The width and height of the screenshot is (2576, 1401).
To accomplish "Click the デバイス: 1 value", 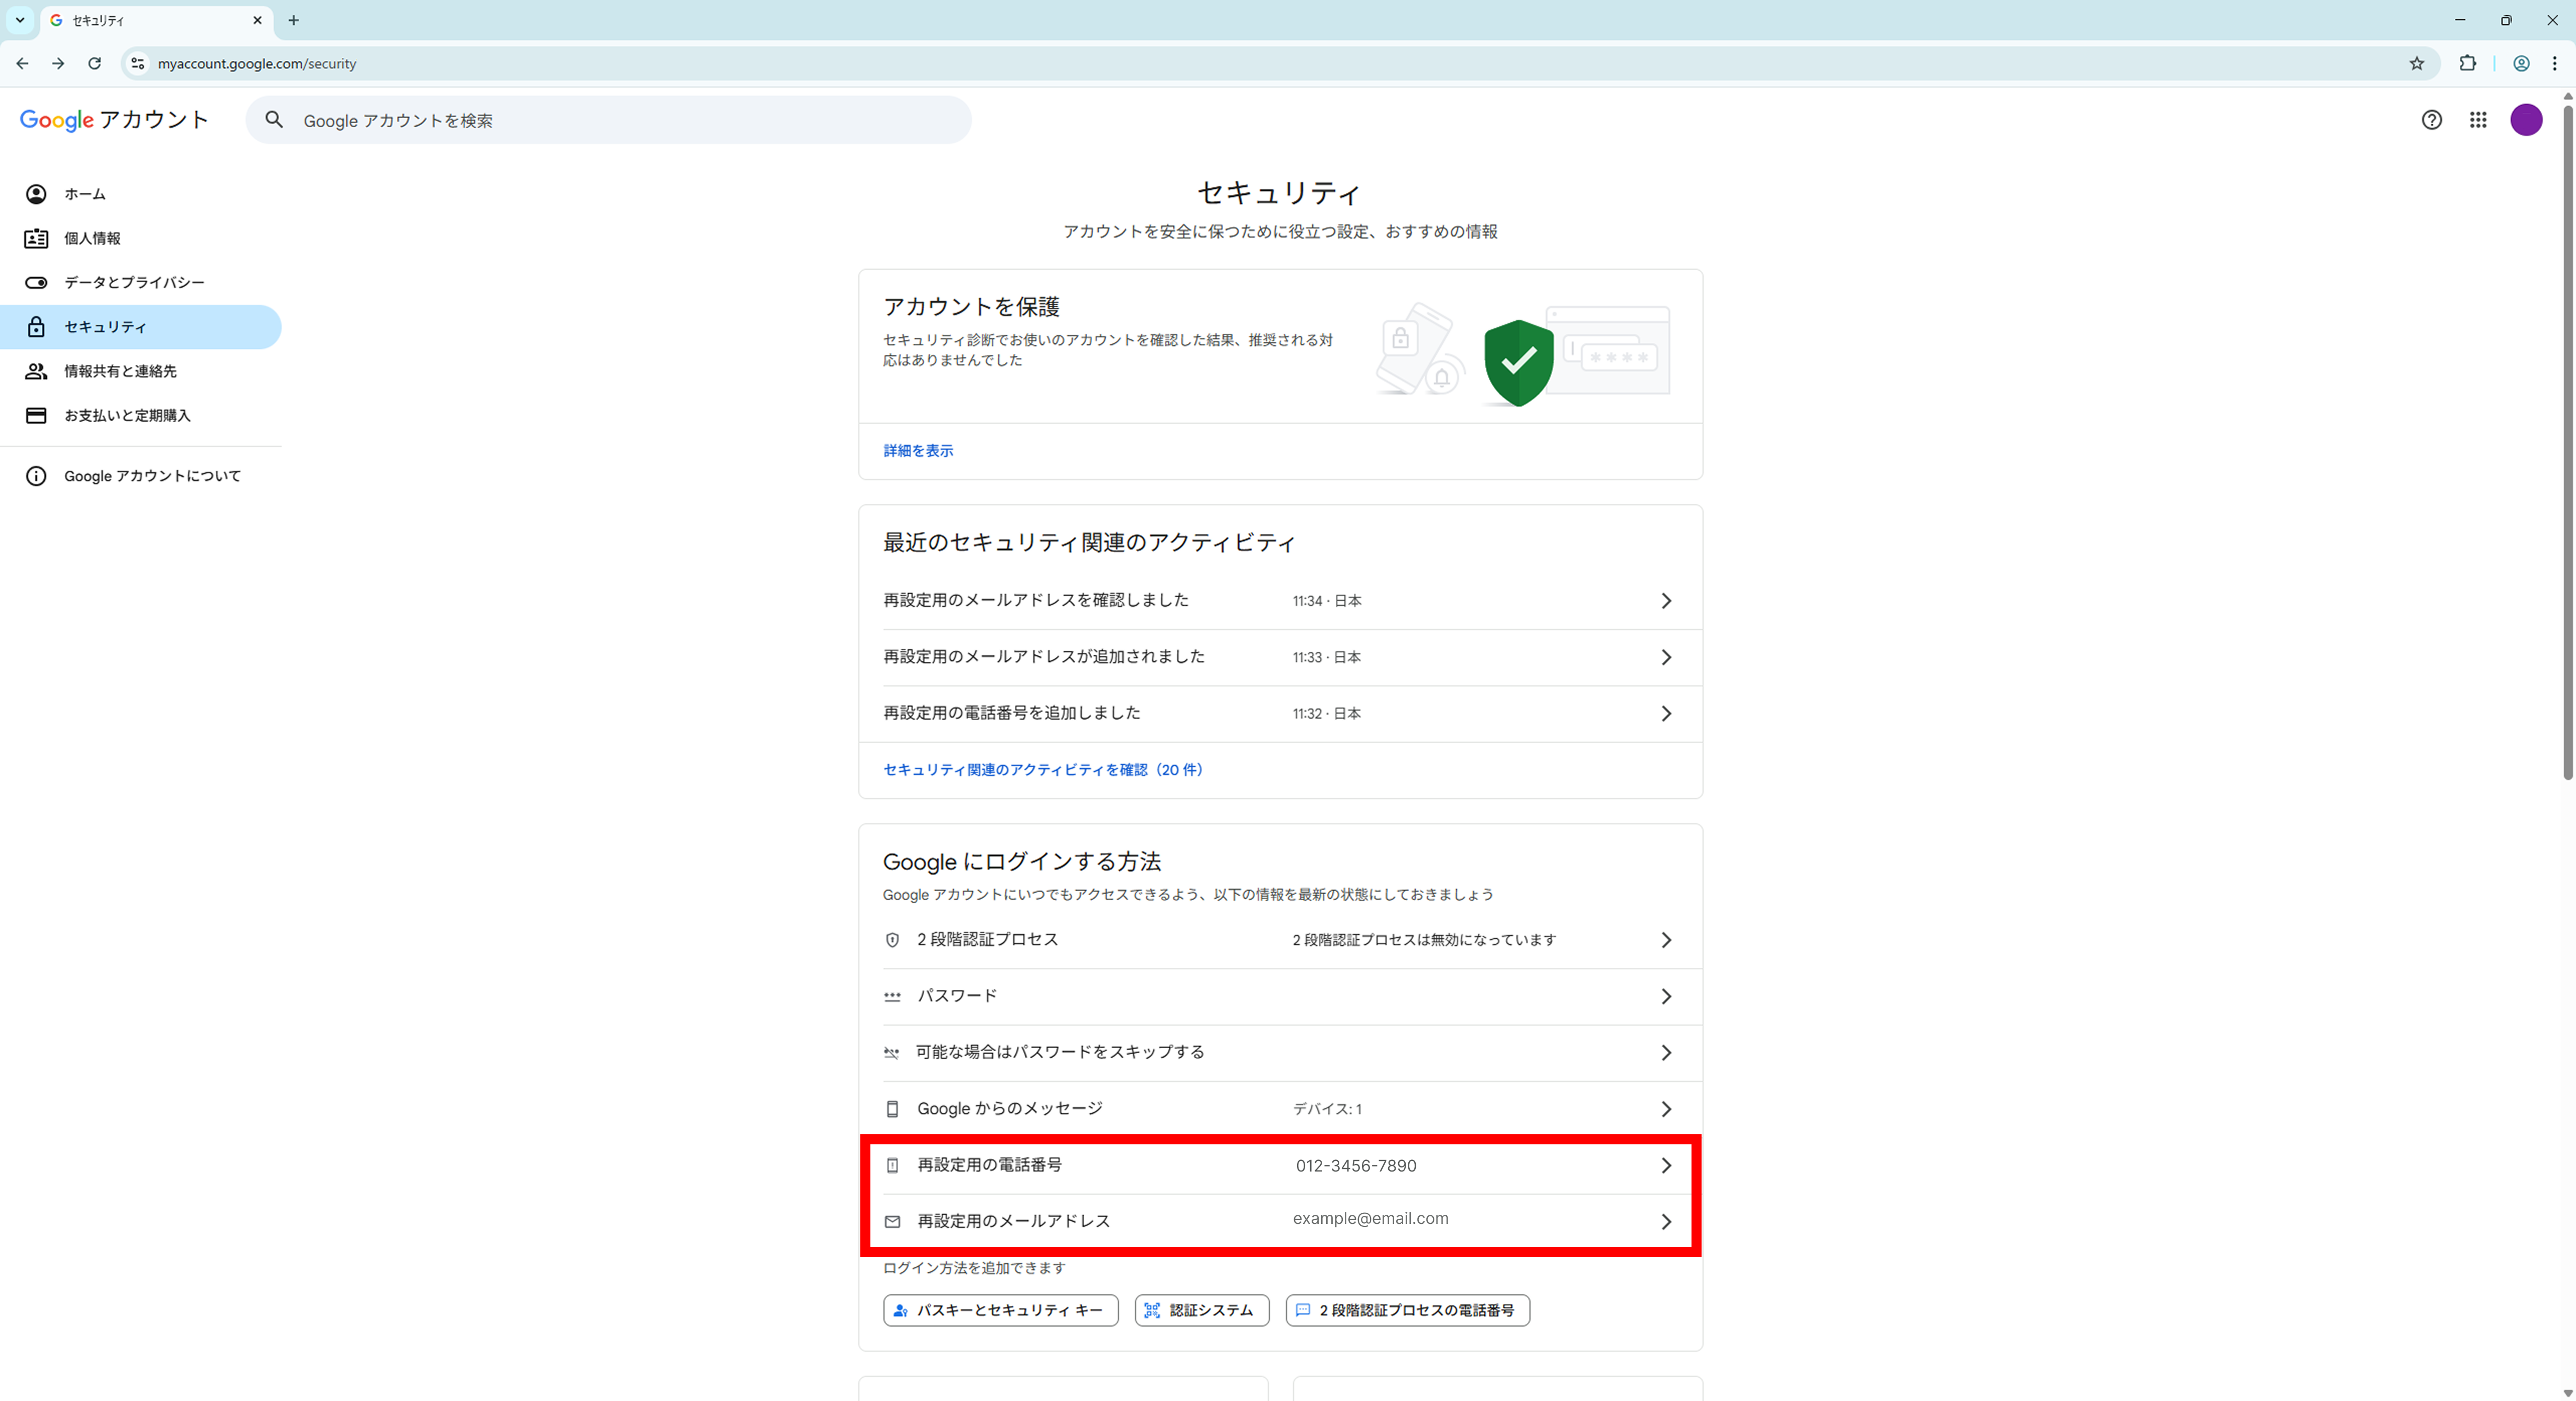I will tap(1327, 1109).
